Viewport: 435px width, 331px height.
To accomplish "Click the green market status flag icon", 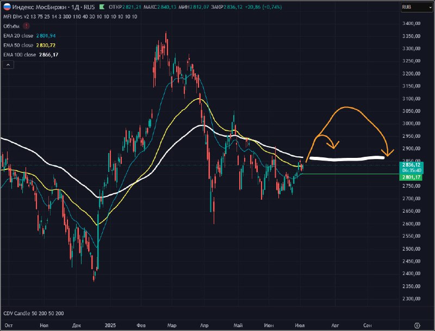I will (x=102, y=7).
